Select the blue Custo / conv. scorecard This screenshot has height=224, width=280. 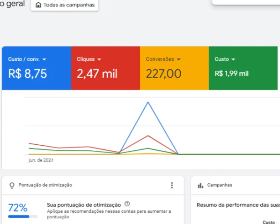37,68
